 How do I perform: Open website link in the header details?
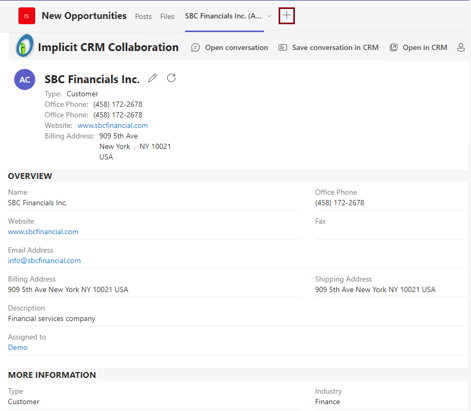(x=112, y=125)
